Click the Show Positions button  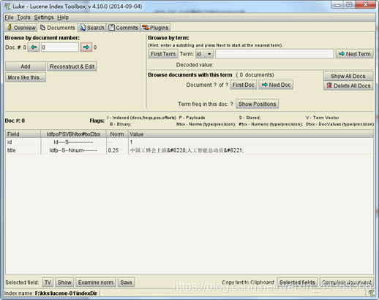click(x=257, y=104)
